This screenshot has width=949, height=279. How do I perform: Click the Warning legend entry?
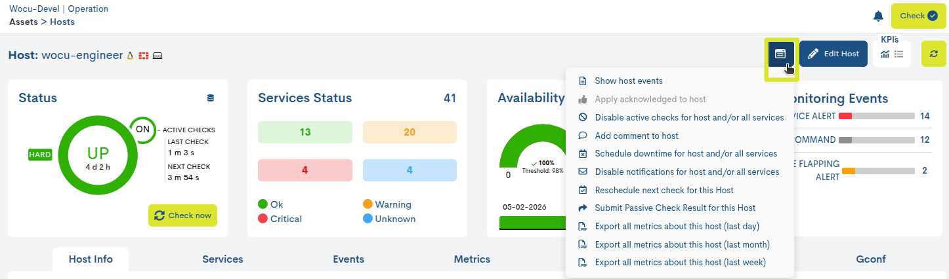387,204
